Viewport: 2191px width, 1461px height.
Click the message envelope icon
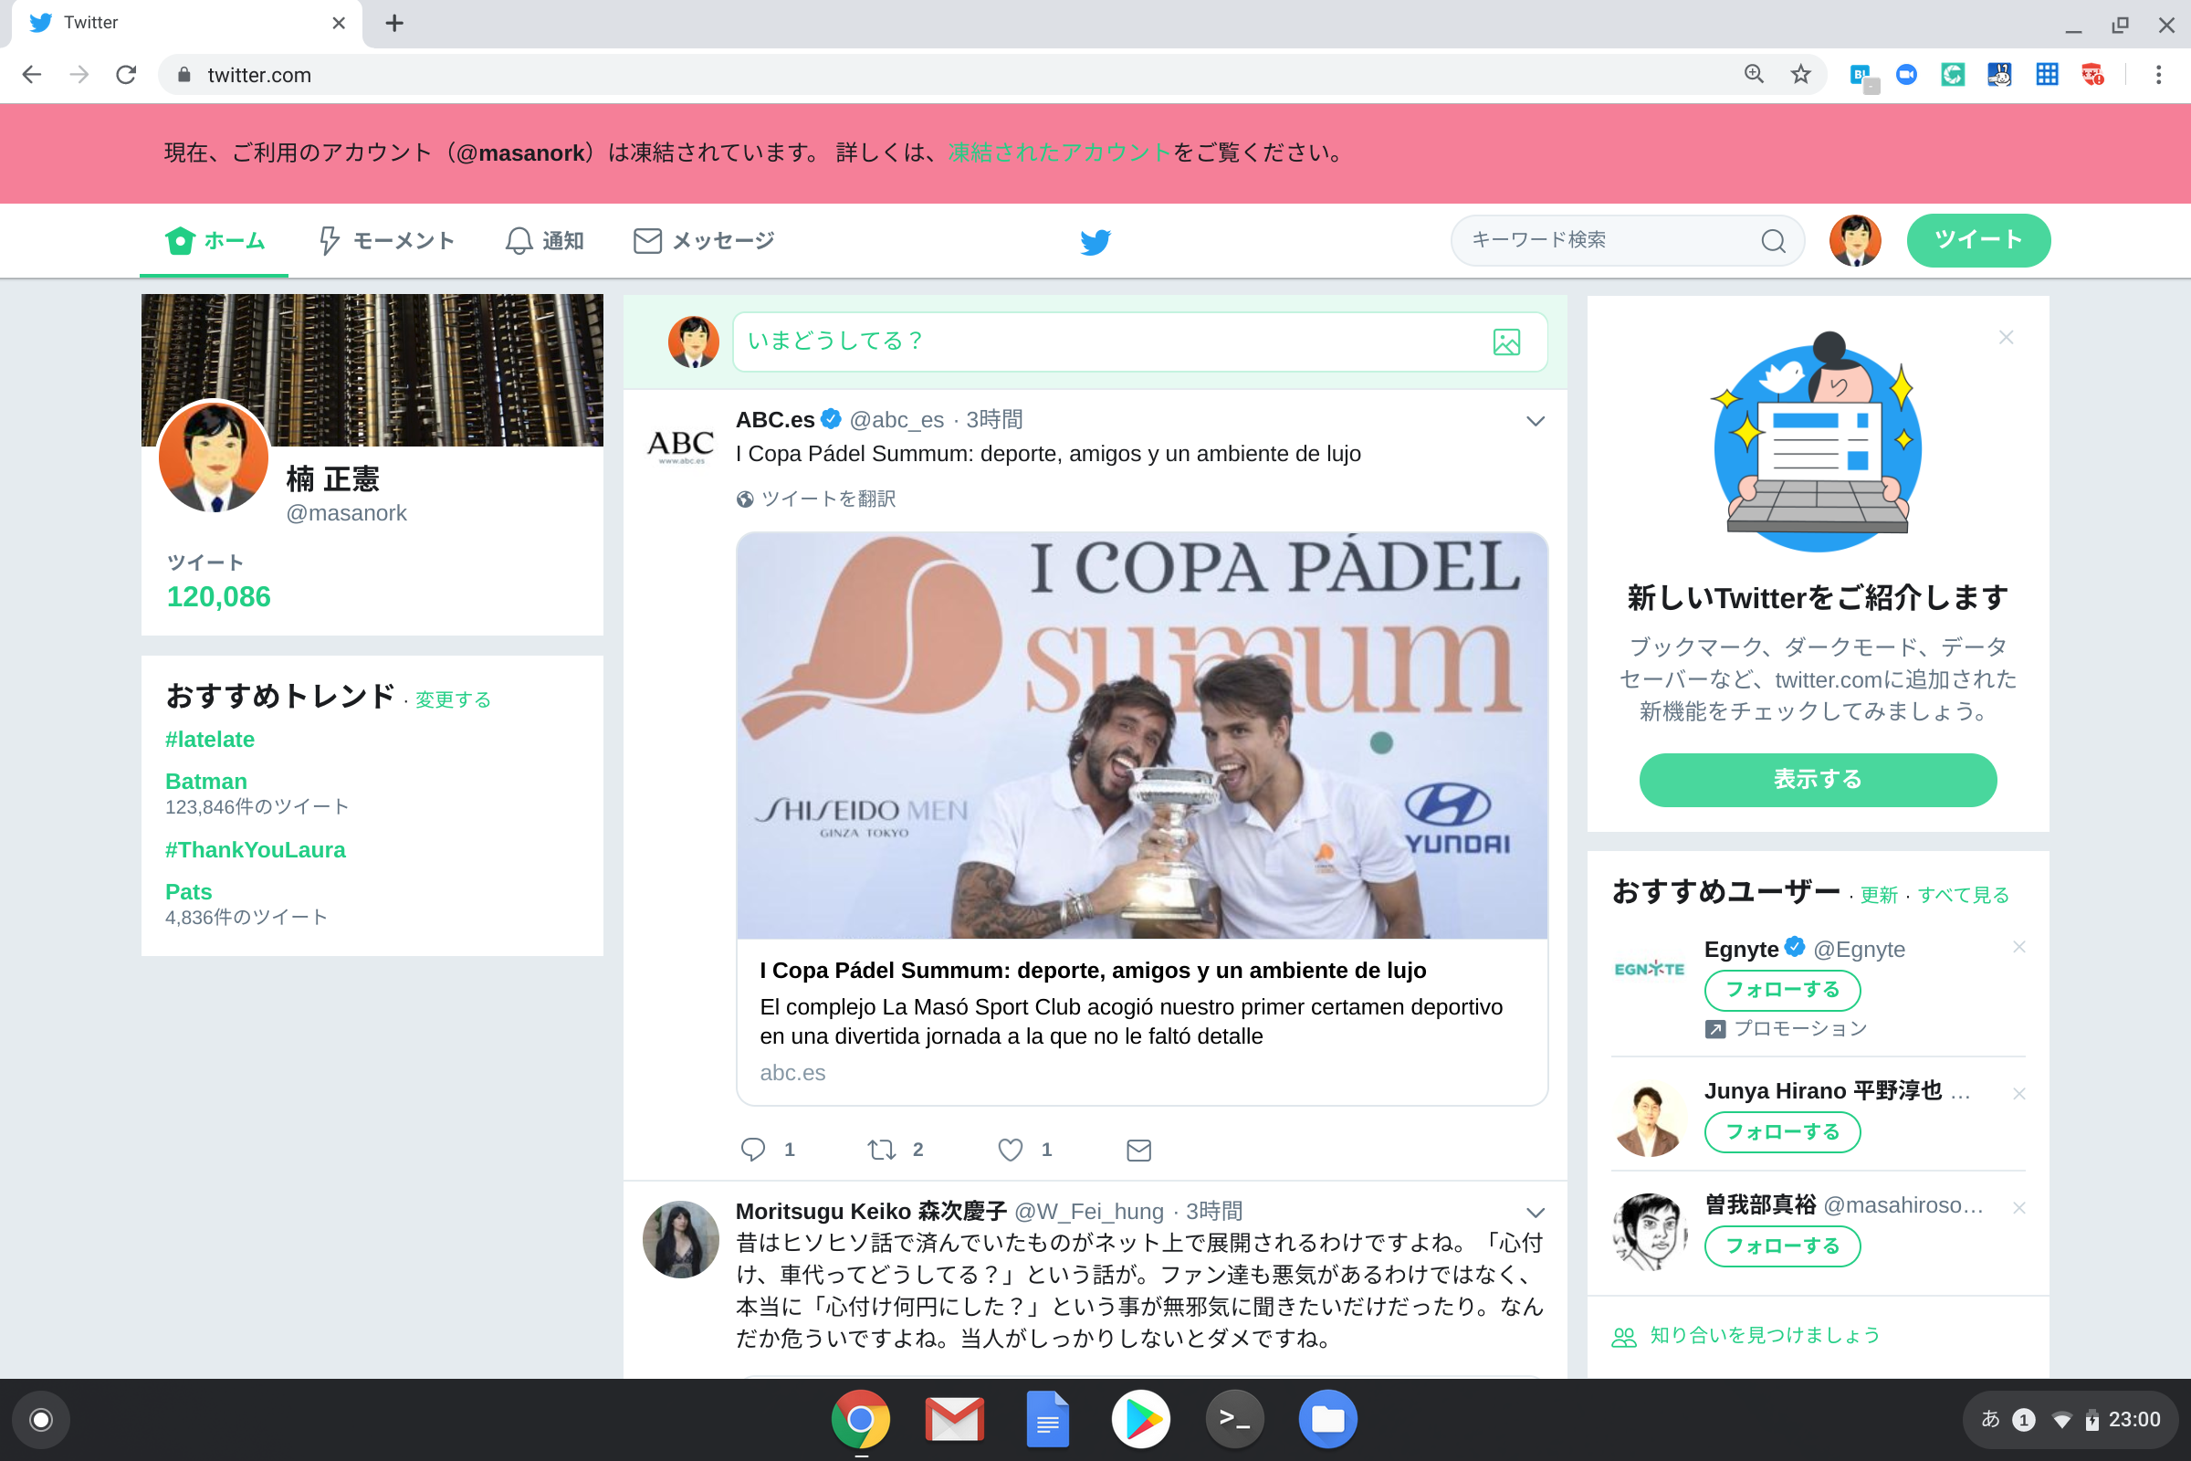point(647,241)
